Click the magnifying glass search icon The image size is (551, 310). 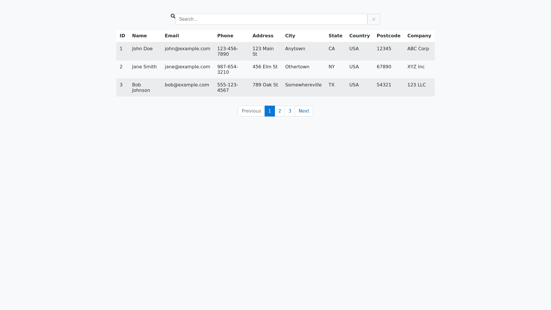point(173,16)
